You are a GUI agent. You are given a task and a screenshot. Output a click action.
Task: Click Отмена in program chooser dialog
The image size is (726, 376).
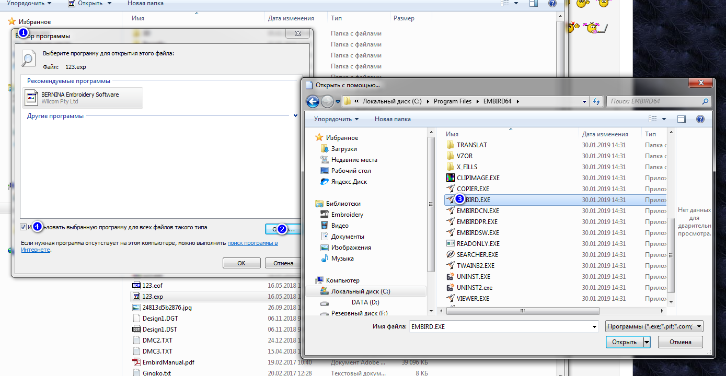click(x=283, y=263)
